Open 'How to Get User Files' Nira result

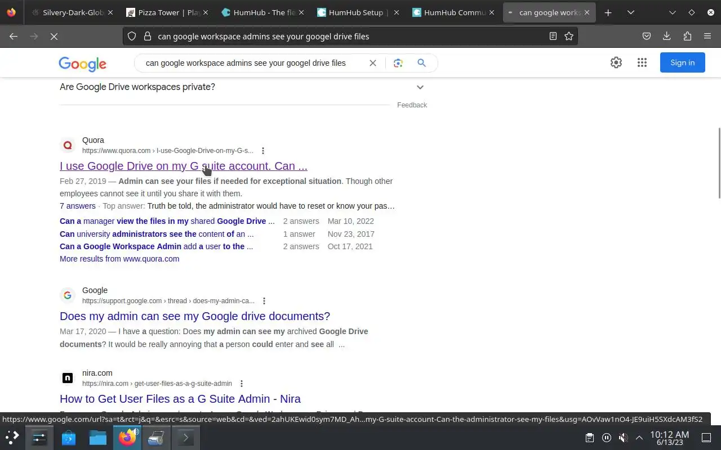pyautogui.click(x=180, y=399)
